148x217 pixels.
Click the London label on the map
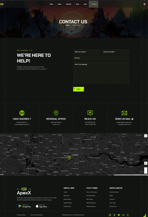tap(75, 155)
